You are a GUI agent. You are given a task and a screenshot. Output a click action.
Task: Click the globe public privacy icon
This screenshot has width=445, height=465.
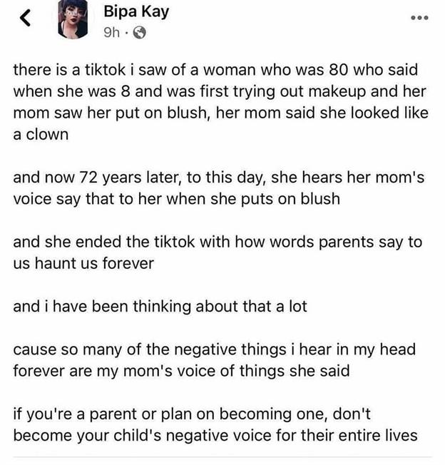click(x=139, y=33)
